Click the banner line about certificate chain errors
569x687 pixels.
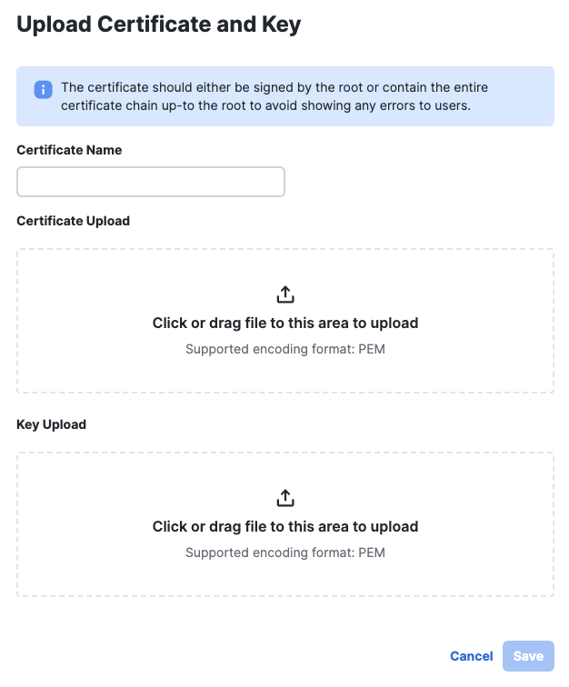pyautogui.click(x=265, y=105)
